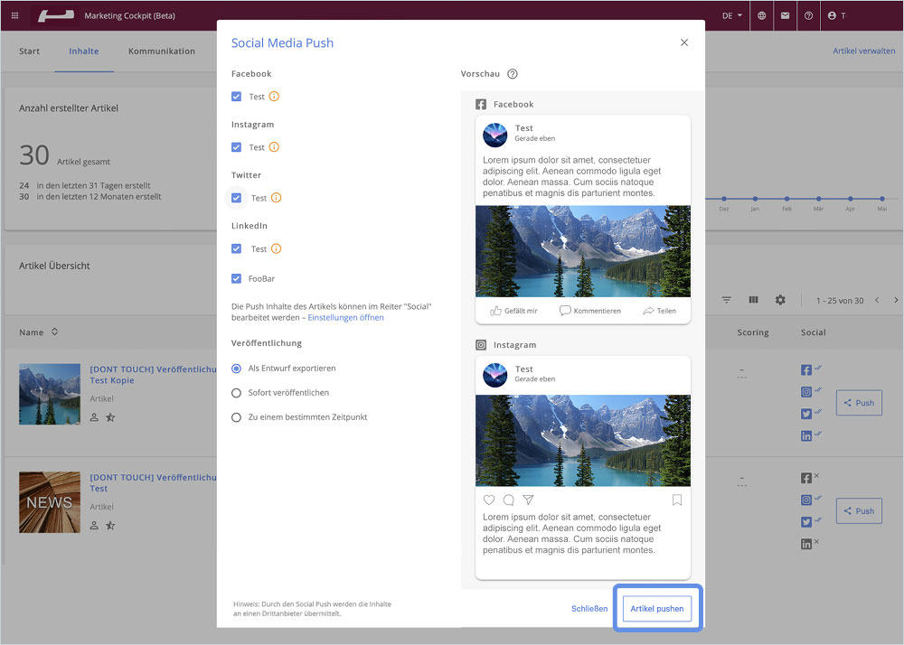904x645 pixels.
Task: Open the Einstellungen öffnen link
Action: click(345, 318)
